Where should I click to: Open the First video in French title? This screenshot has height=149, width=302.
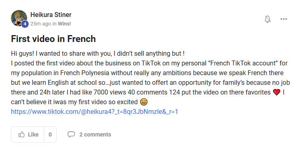pos(53,39)
